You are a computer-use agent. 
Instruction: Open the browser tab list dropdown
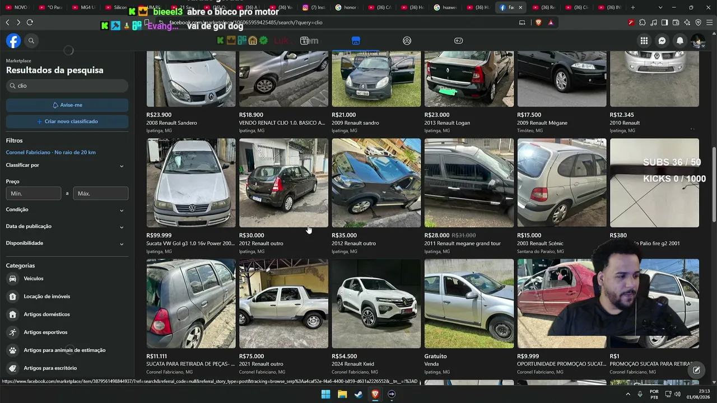[x=660, y=7]
